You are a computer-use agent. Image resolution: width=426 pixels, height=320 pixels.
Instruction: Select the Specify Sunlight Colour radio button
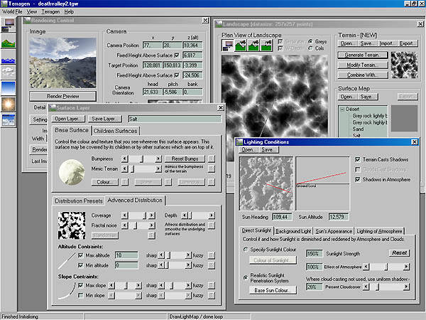point(245,248)
